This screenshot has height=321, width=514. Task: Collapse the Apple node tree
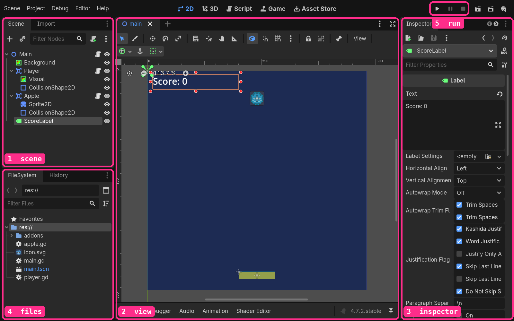click(x=12, y=96)
